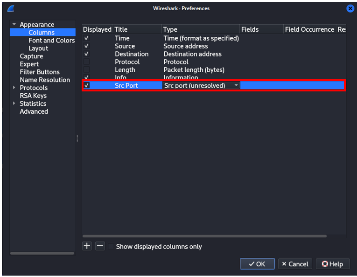
Task: Close the Preferences dialog window
Action: [350, 9]
